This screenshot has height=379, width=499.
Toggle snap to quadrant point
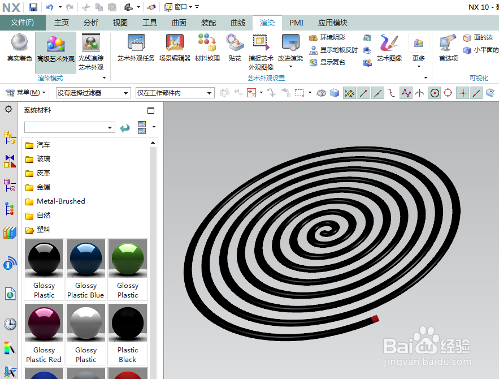pos(448,93)
